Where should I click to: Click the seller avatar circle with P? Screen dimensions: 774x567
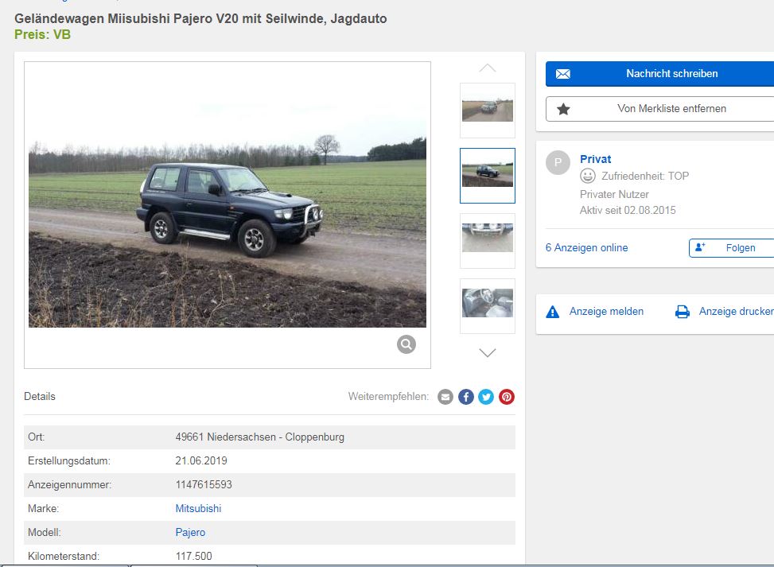tap(558, 162)
